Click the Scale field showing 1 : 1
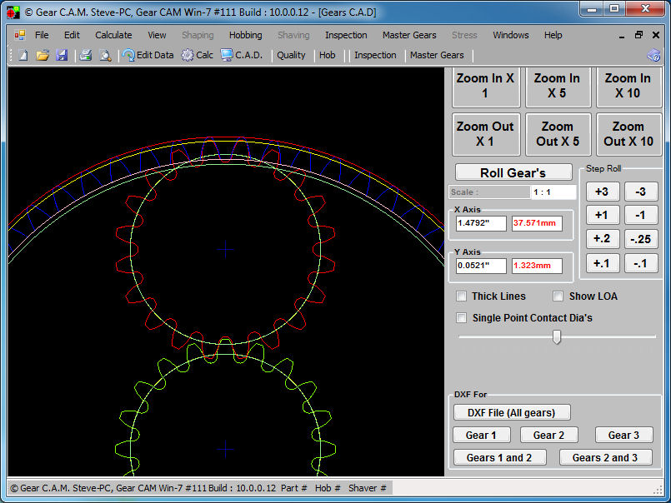This screenshot has width=671, height=503. click(553, 192)
